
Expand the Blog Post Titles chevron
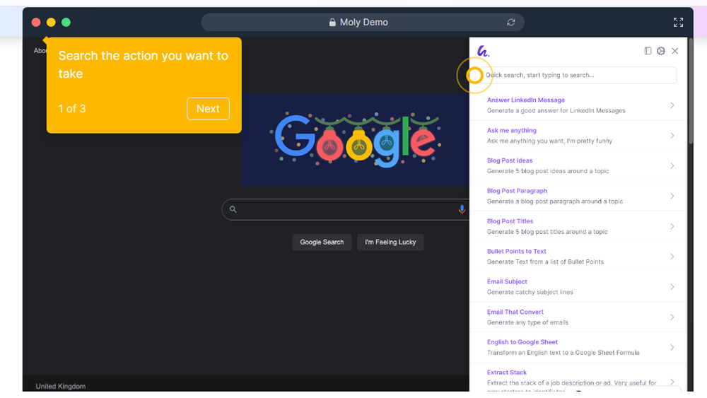click(x=672, y=226)
